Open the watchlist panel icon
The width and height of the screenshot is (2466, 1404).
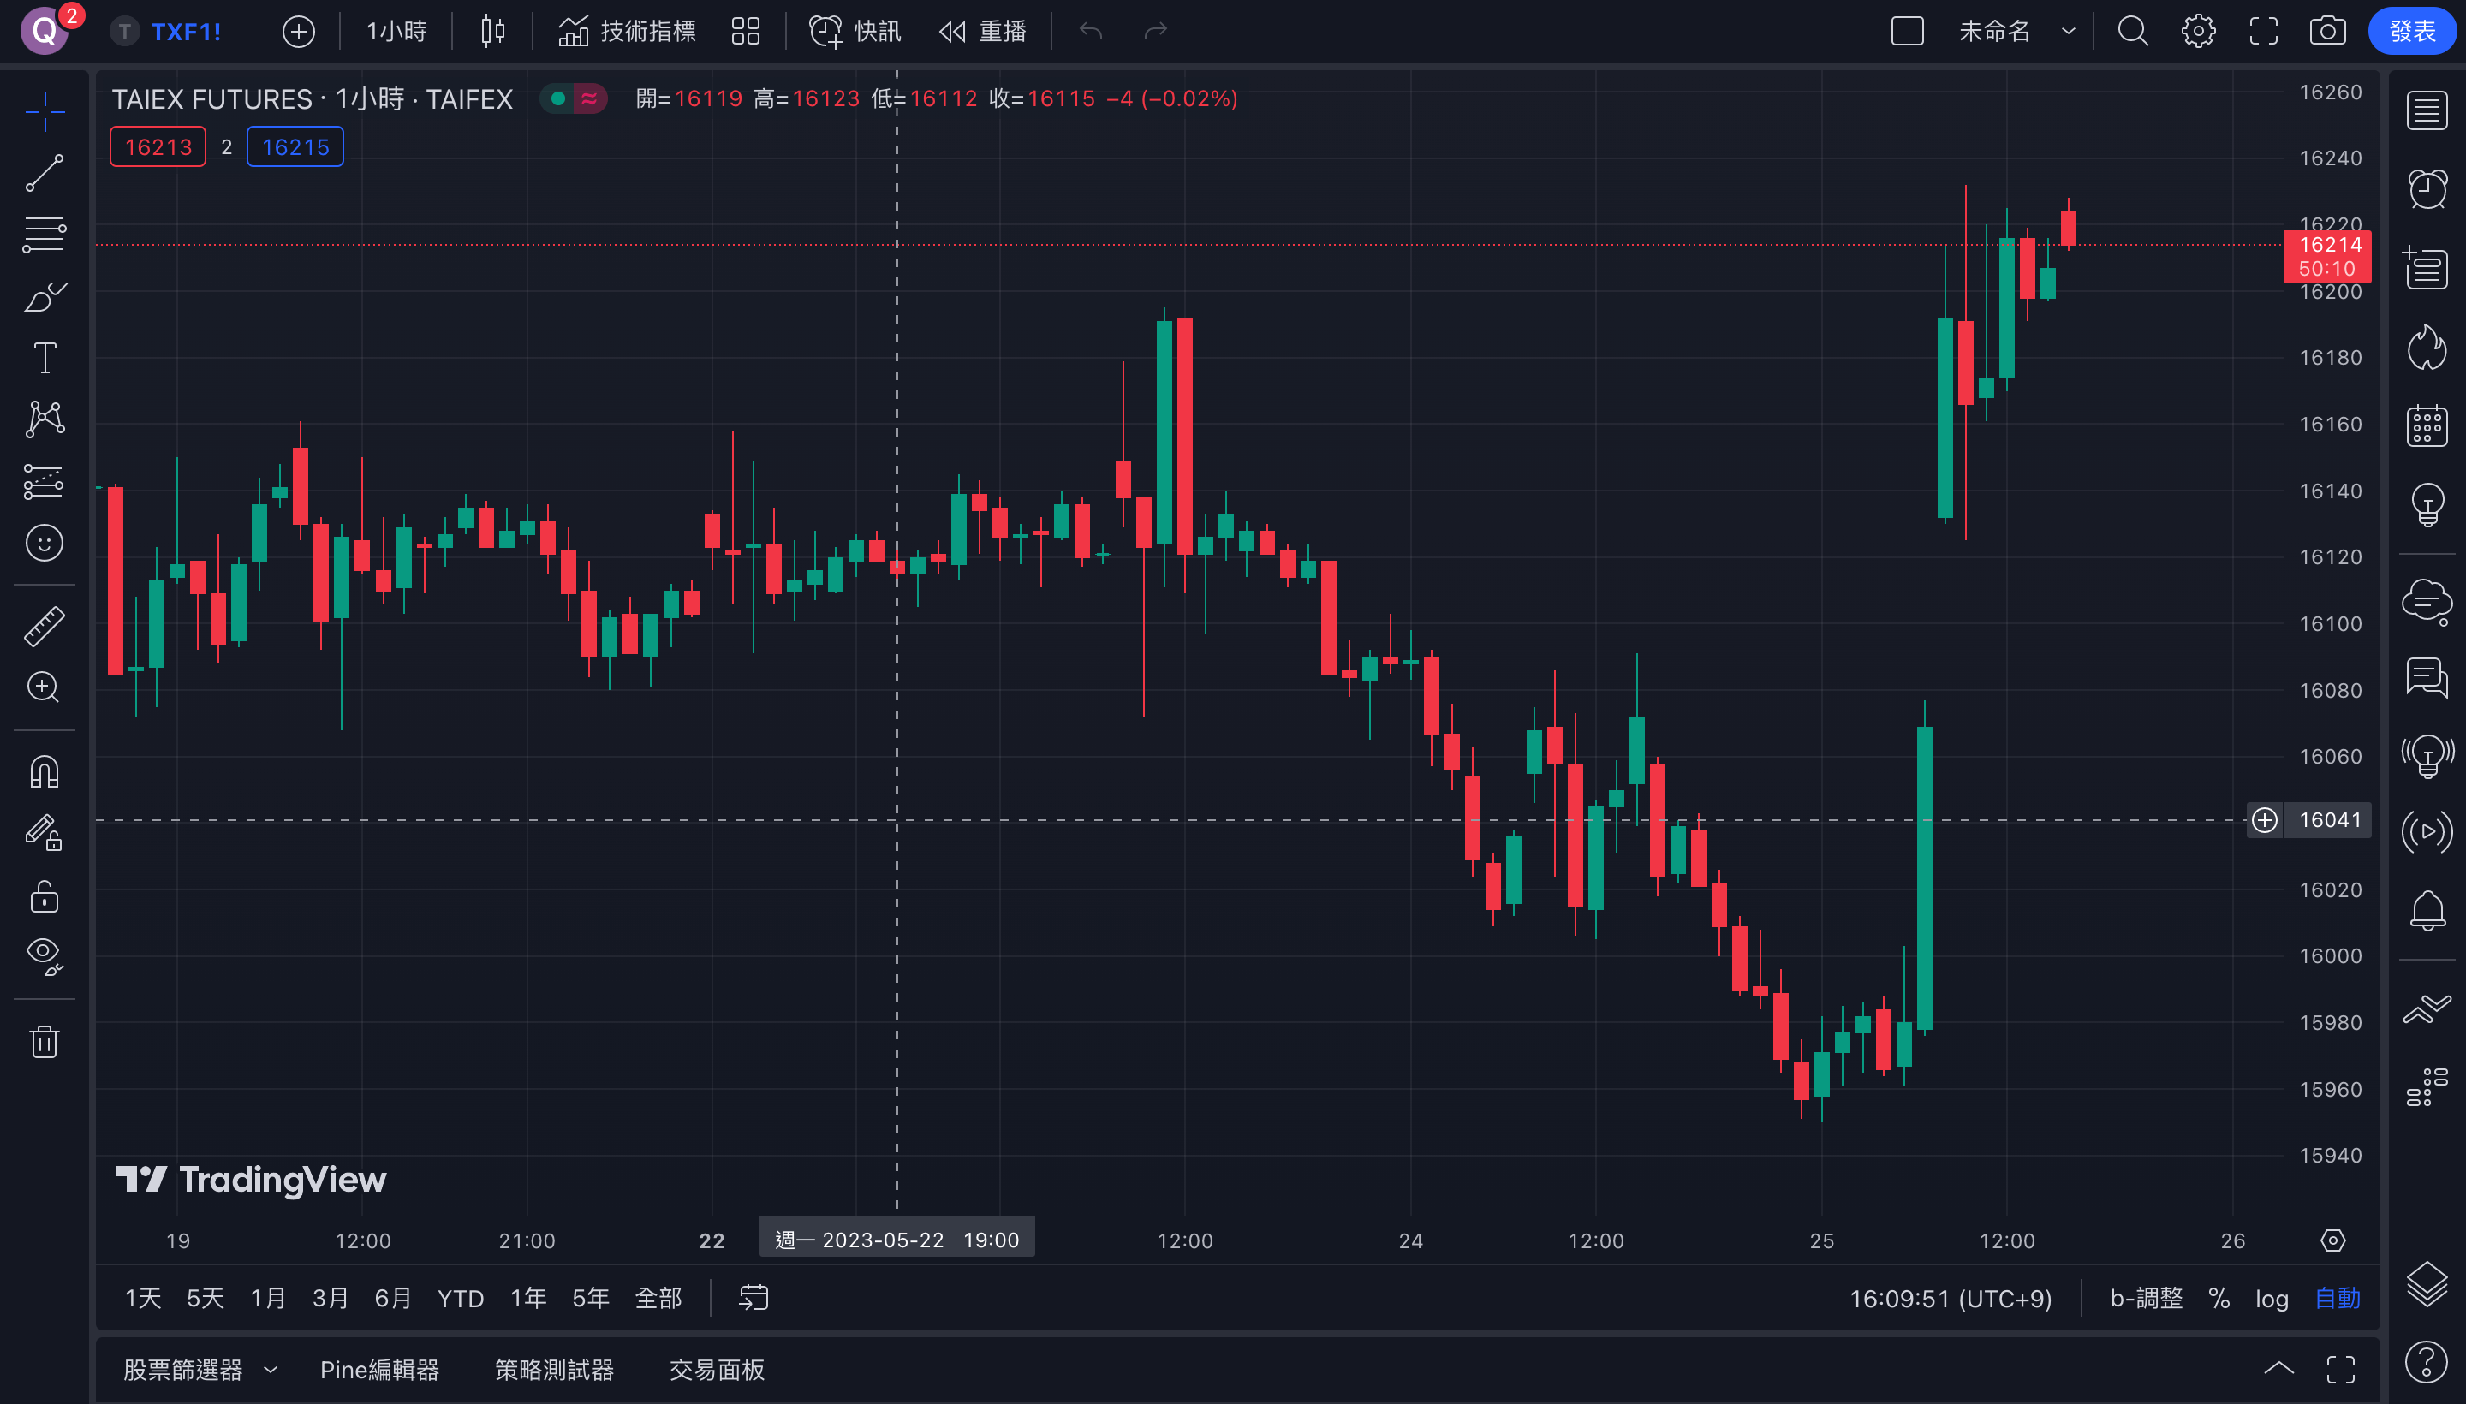[x=2427, y=111]
